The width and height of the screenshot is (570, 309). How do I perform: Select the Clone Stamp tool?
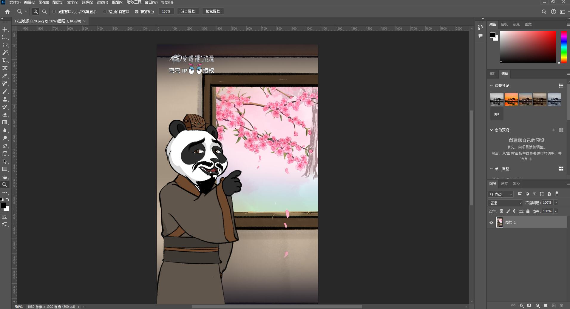[x=5, y=99]
